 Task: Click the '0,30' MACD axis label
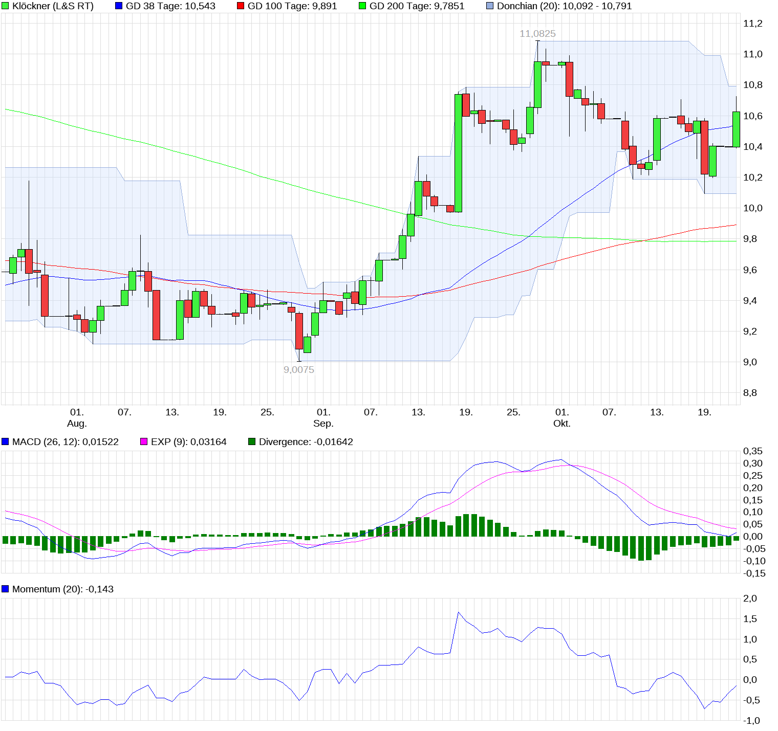752,463
